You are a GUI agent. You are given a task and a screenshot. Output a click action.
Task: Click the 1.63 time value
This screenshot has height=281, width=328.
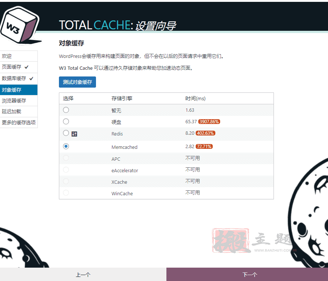[190, 110]
